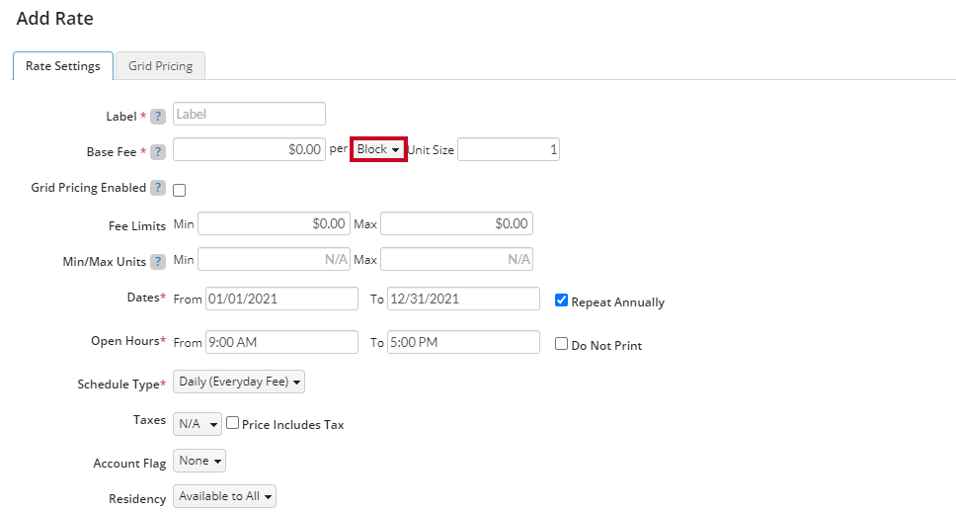Screen dimensions: 956x514
Task: Check the Price Includes Tax box
Action: point(232,422)
